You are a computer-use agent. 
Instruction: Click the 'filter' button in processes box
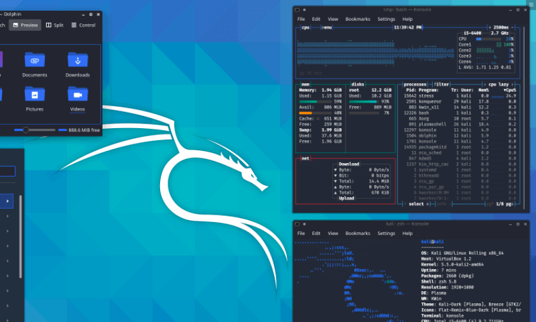(442, 84)
